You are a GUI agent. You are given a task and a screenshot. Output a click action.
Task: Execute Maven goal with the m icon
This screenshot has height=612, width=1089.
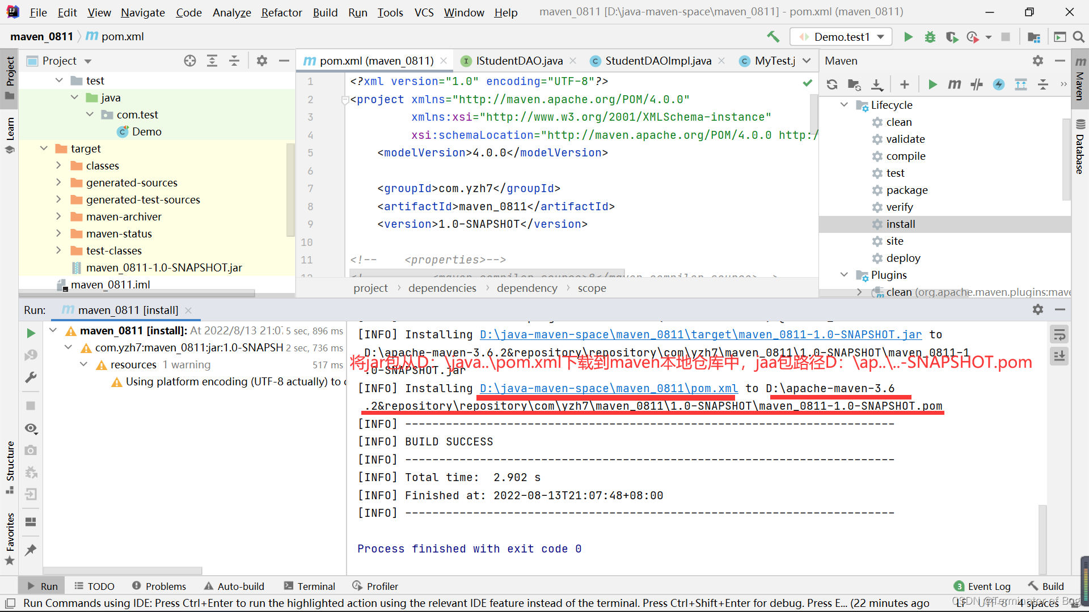[955, 84]
